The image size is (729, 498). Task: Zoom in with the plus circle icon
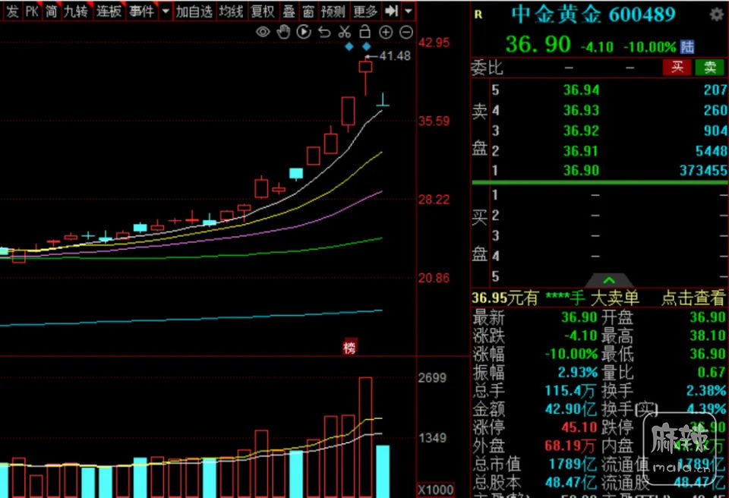386,32
